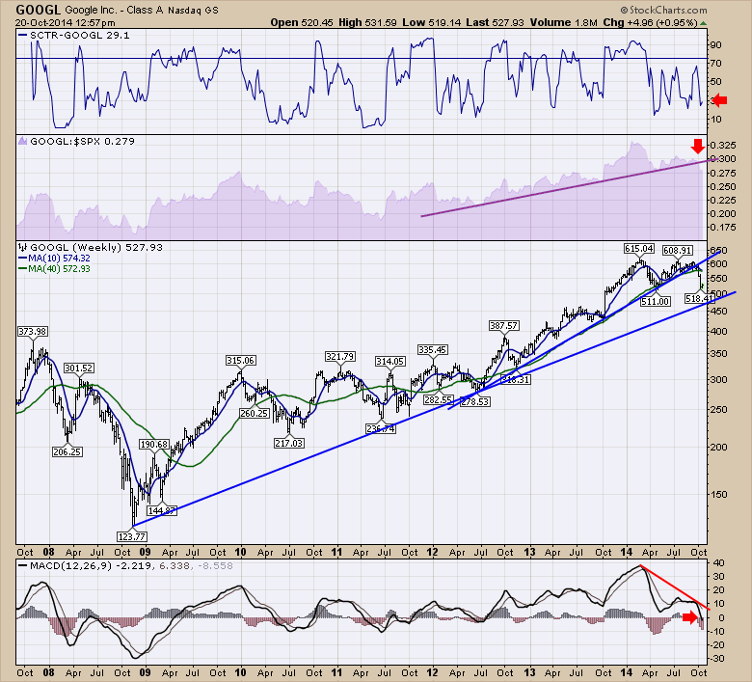Click the 150 tick on price axis
Image resolution: width=752 pixels, height=682 pixels.
[718, 494]
